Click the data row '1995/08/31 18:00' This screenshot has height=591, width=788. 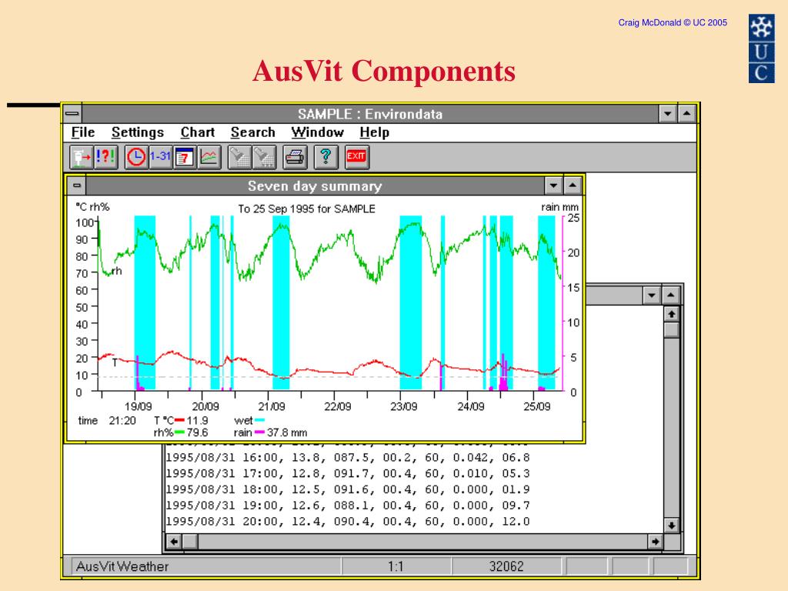point(347,489)
